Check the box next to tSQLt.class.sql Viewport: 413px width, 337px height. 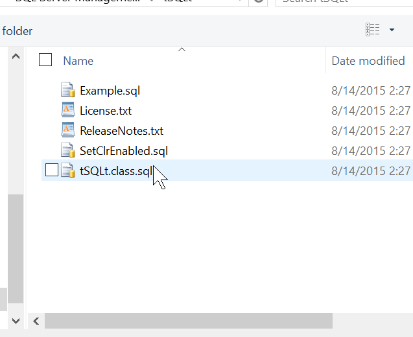point(52,171)
